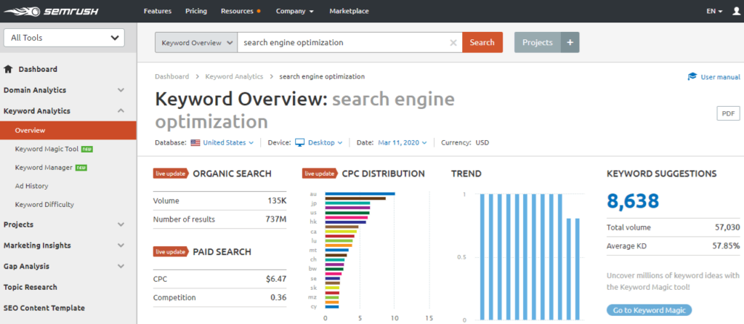The image size is (744, 324).
Task: Open Ad History in the sidebar
Action: click(31, 186)
